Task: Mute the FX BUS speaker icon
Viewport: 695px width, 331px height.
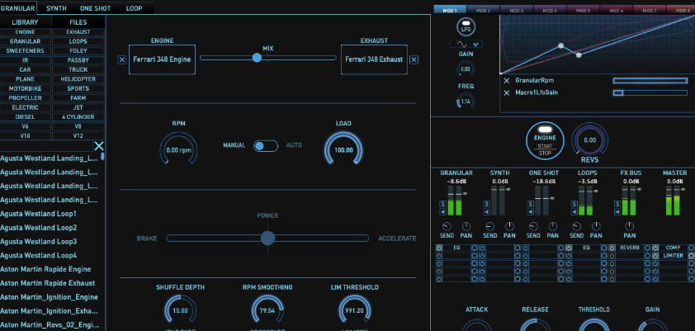Action: coord(617,212)
